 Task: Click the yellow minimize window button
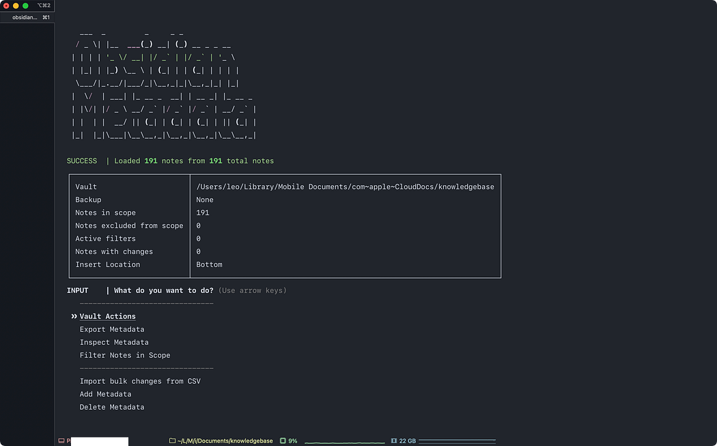point(16,5)
